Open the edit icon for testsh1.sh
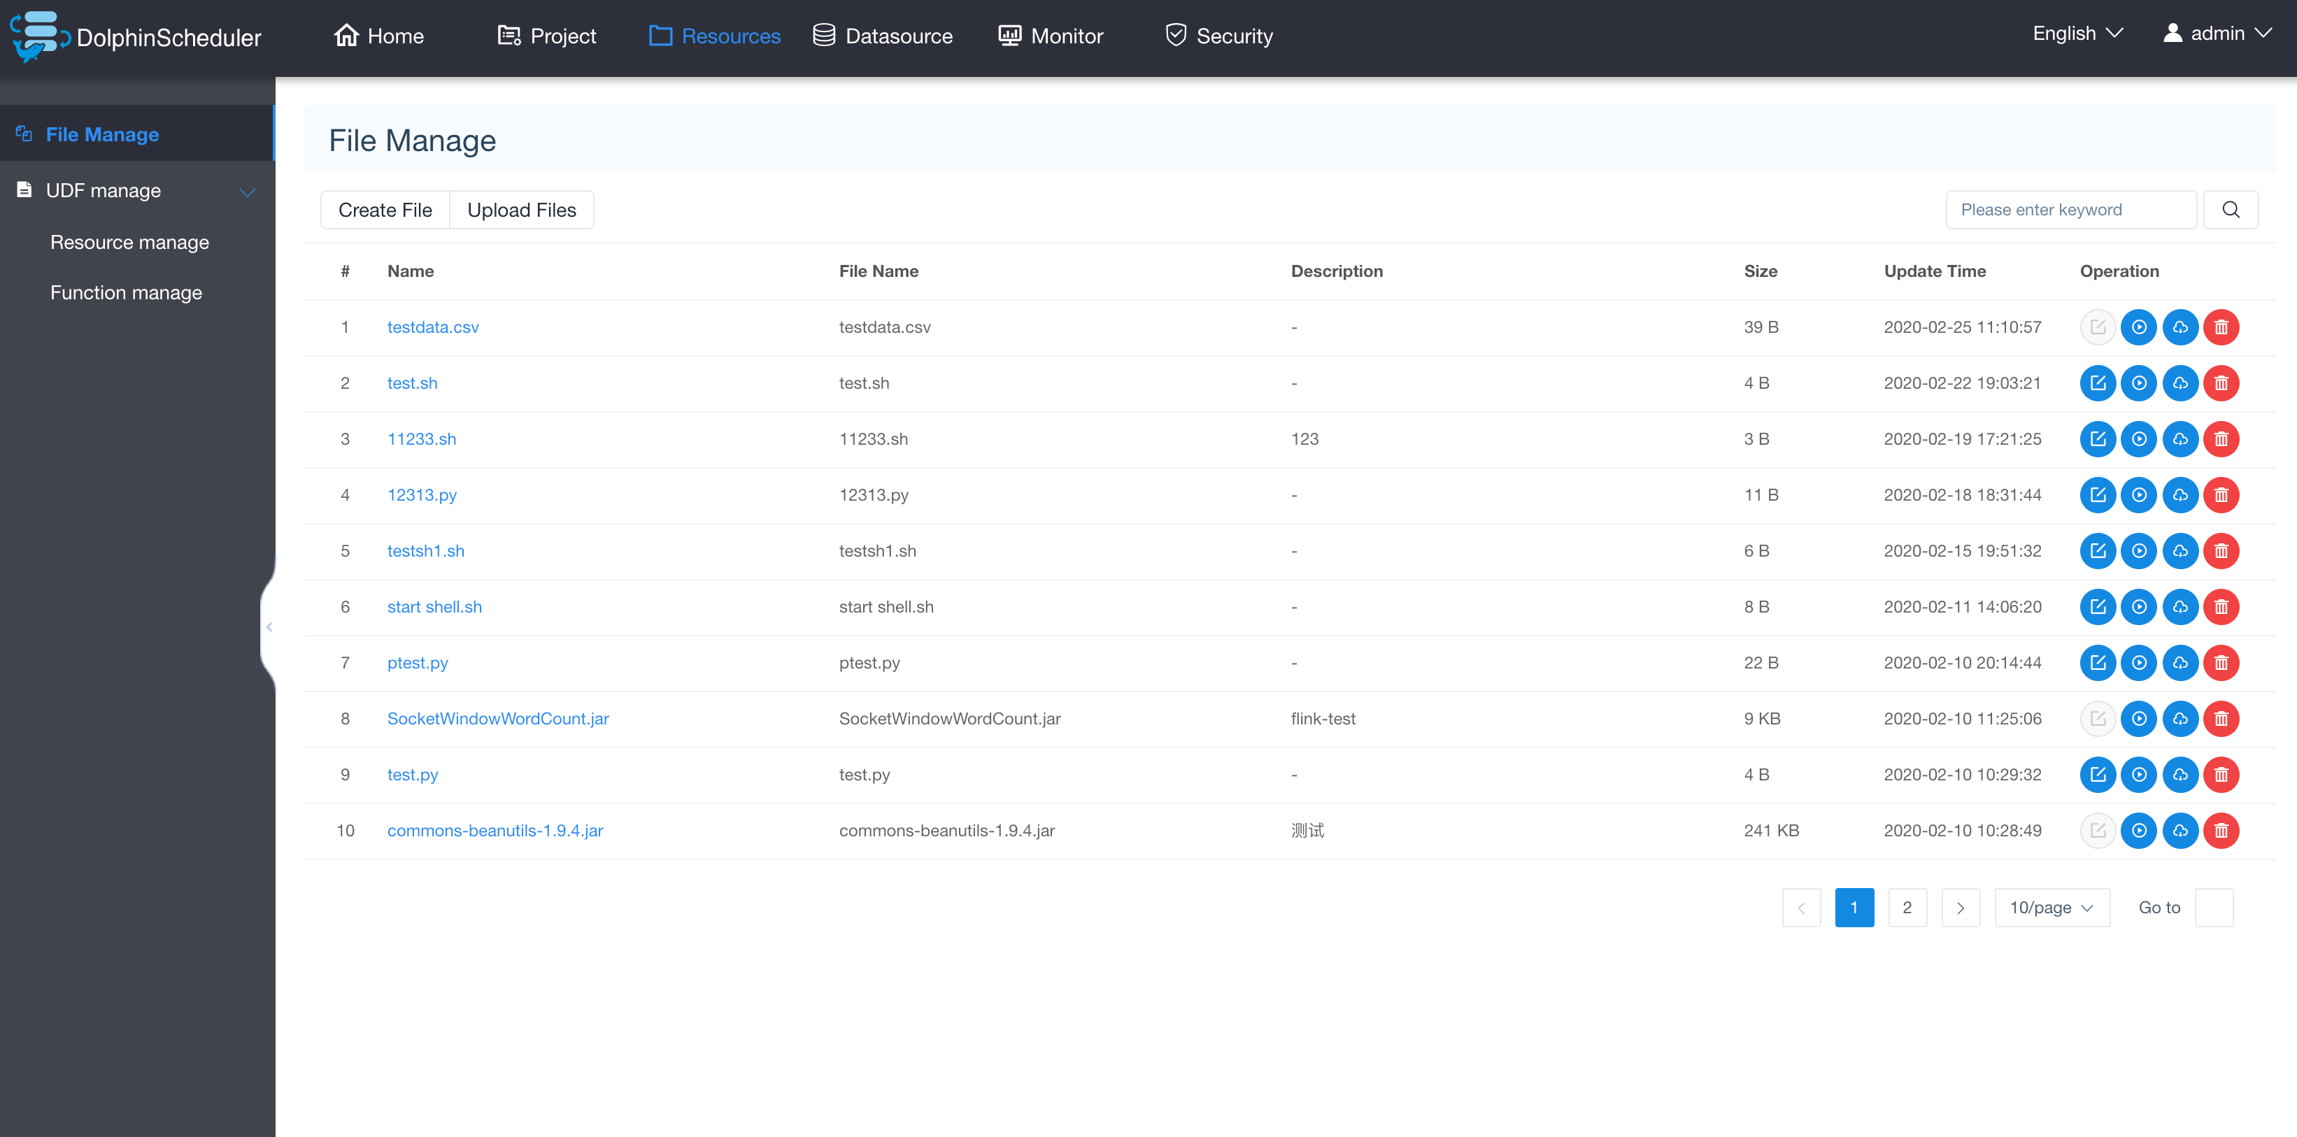The width and height of the screenshot is (2297, 1137). click(x=2097, y=550)
